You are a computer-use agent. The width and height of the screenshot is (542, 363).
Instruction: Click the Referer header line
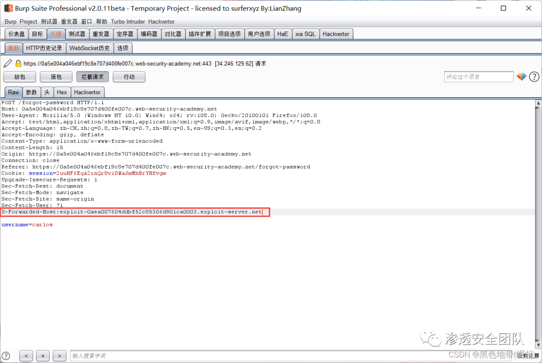(x=156, y=167)
